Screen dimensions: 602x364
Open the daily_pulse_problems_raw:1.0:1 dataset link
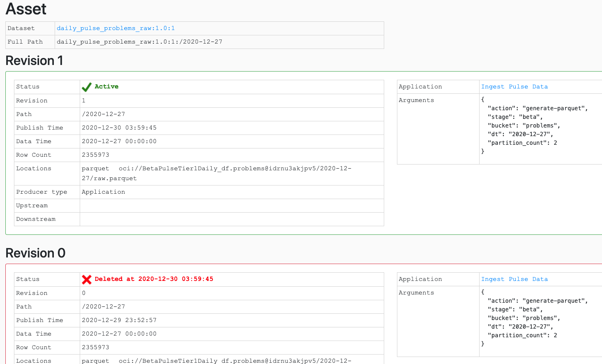tap(115, 28)
